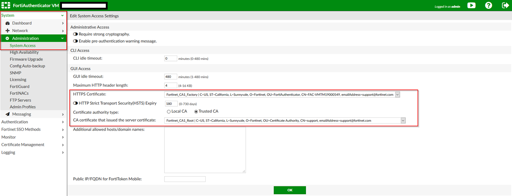
Task: Click the Additional allowed hosts text area
Action: (x=205, y=150)
